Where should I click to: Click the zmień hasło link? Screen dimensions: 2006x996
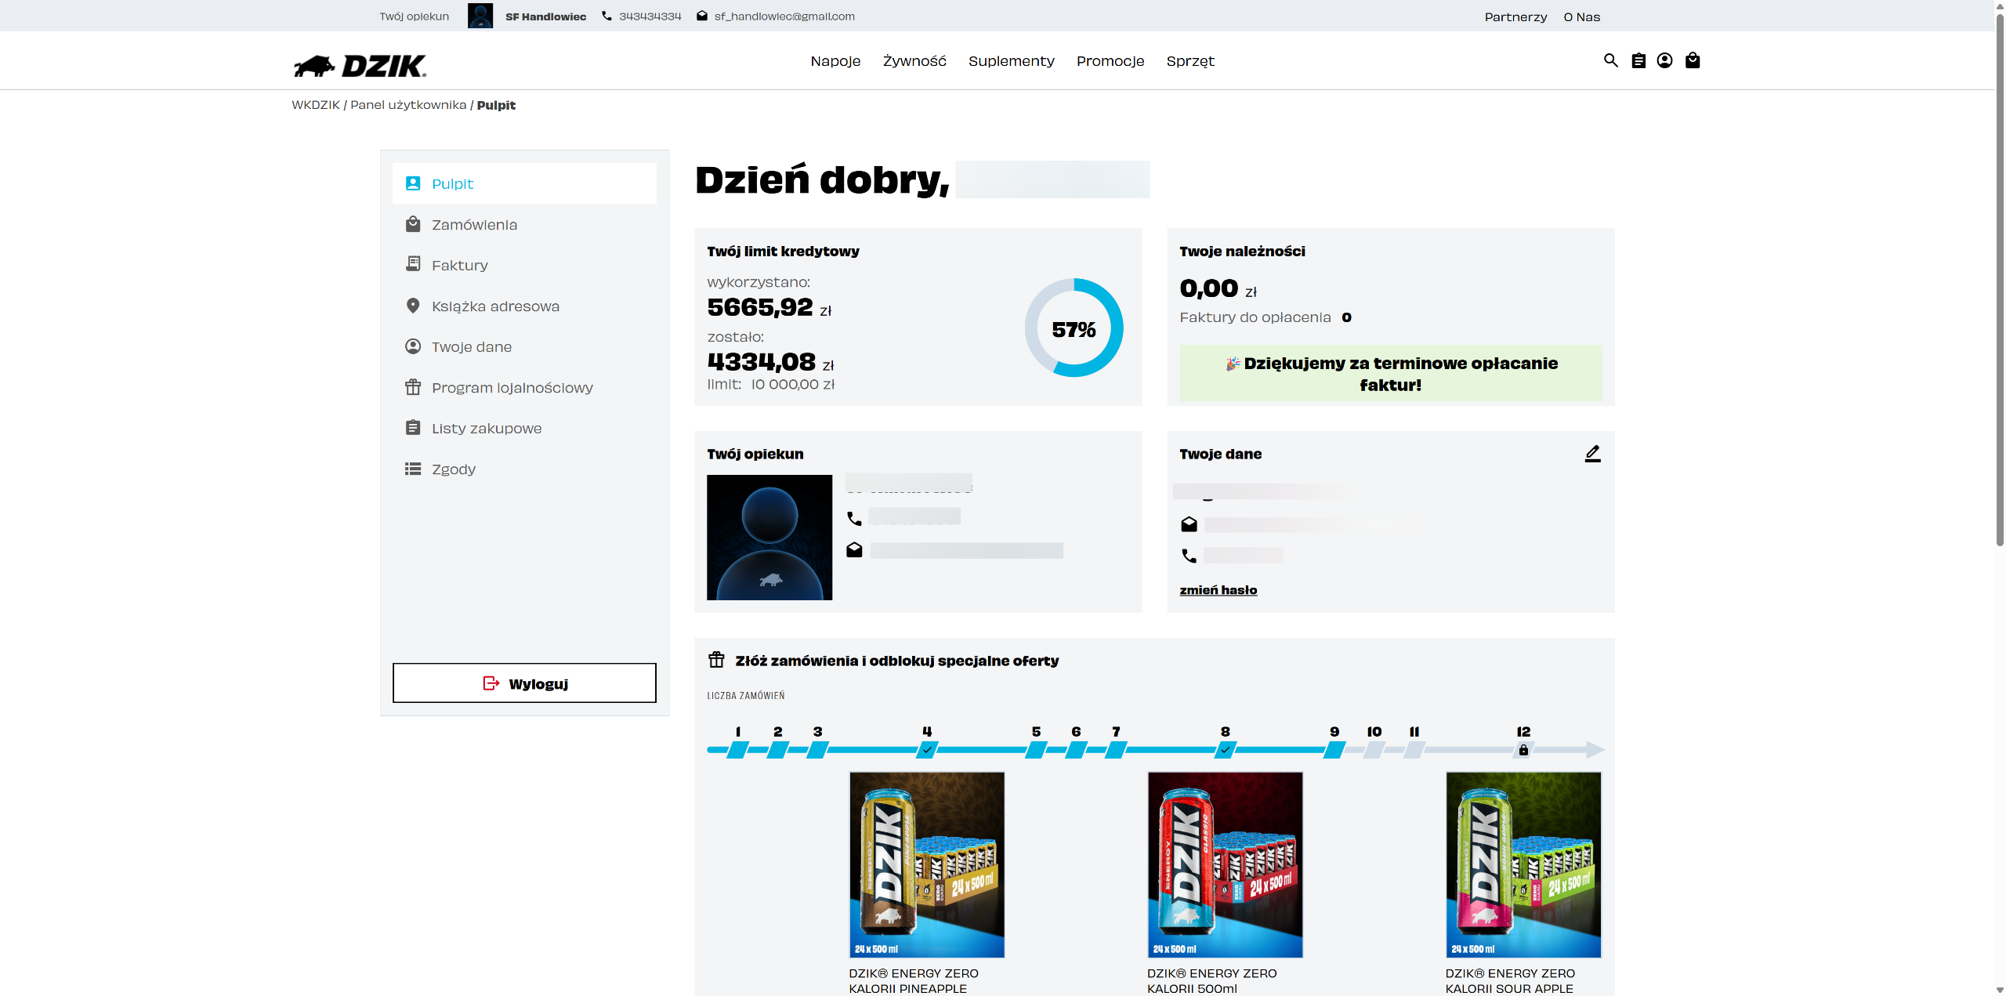[1218, 590]
